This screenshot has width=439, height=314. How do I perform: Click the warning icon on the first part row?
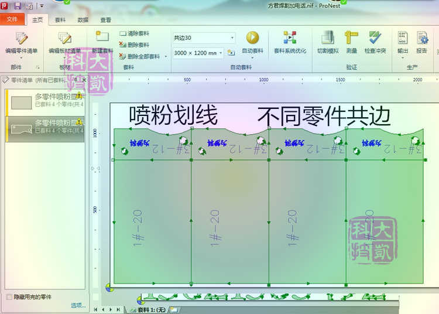[x=79, y=95]
